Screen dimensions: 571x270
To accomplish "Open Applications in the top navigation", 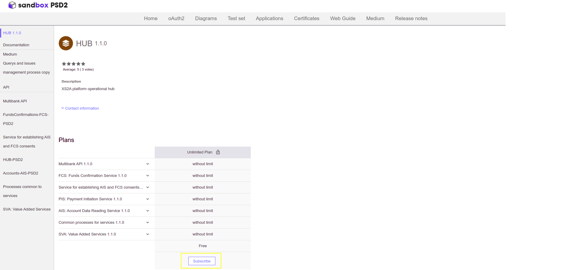I will 269,19.
